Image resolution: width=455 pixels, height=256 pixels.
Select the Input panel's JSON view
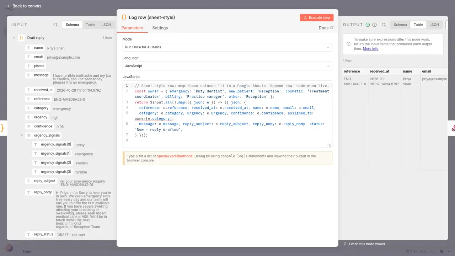click(x=106, y=25)
